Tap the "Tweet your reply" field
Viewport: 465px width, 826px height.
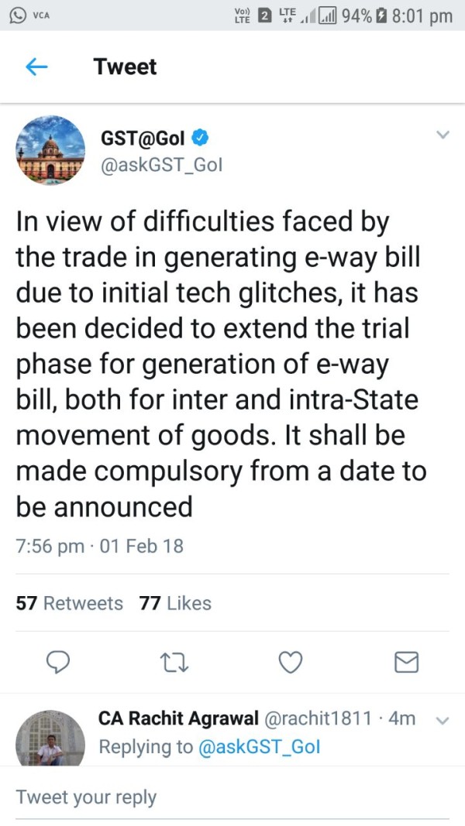[x=232, y=797]
